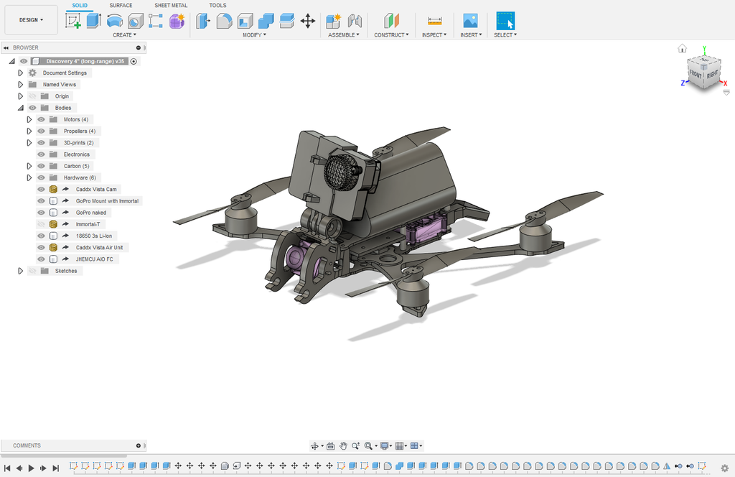Activate the Select tool icon
The image size is (735, 477).
pos(505,21)
